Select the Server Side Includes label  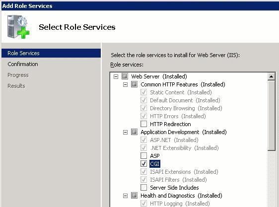(x=174, y=188)
